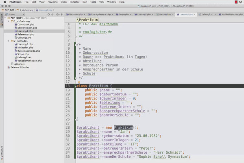The height and width of the screenshot is (163, 244).
Task: Select Scope.php in project tree
Action: (x=23, y=54)
